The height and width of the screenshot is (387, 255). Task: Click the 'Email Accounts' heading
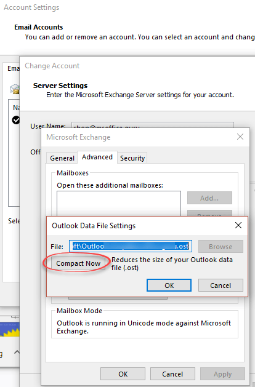click(39, 27)
